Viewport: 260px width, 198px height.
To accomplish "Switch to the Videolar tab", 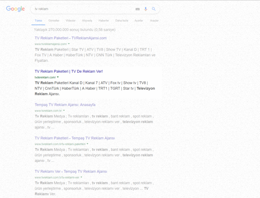I will point(71,21).
